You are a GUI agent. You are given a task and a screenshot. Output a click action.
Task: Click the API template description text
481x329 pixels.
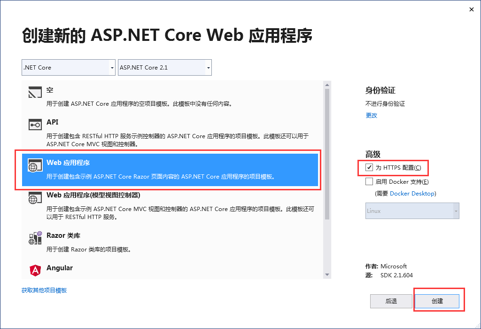click(x=177, y=140)
